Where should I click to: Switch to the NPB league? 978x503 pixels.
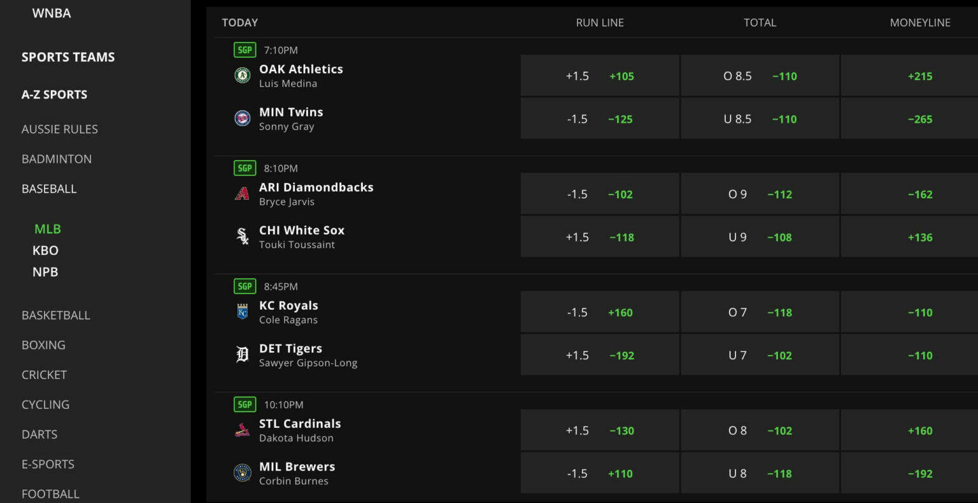tap(45, 272)
